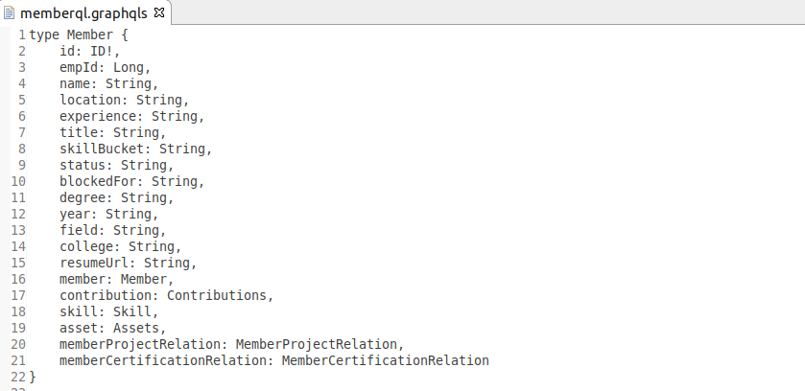Click the memberql.graphqls file icon in tab

click(11, 14)
